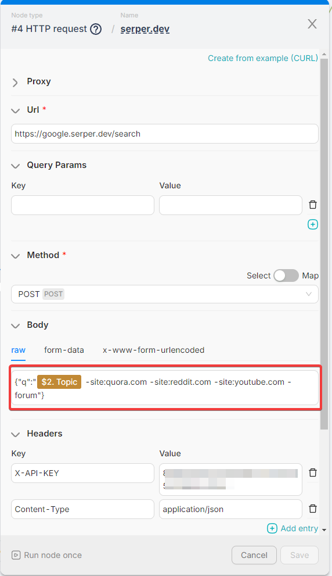
Task: Click Create from example (CURL) link
Action: [263, 58]
